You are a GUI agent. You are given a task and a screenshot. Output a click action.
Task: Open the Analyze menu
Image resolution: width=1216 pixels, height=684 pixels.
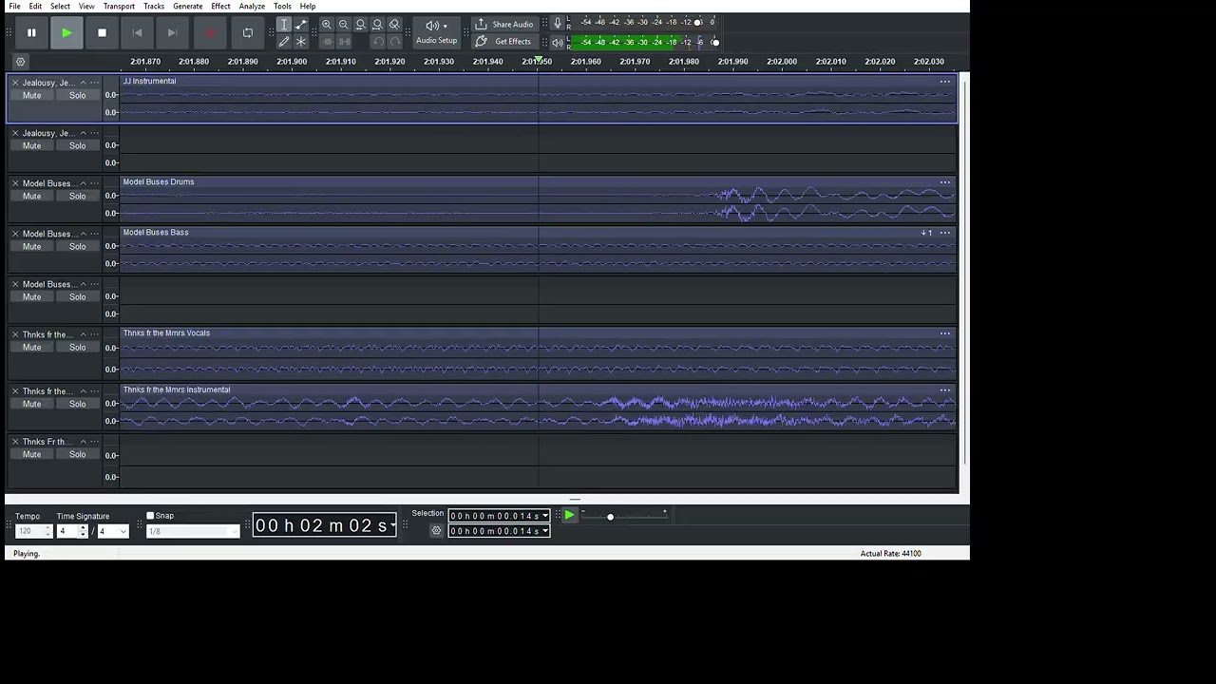point(252,7)
